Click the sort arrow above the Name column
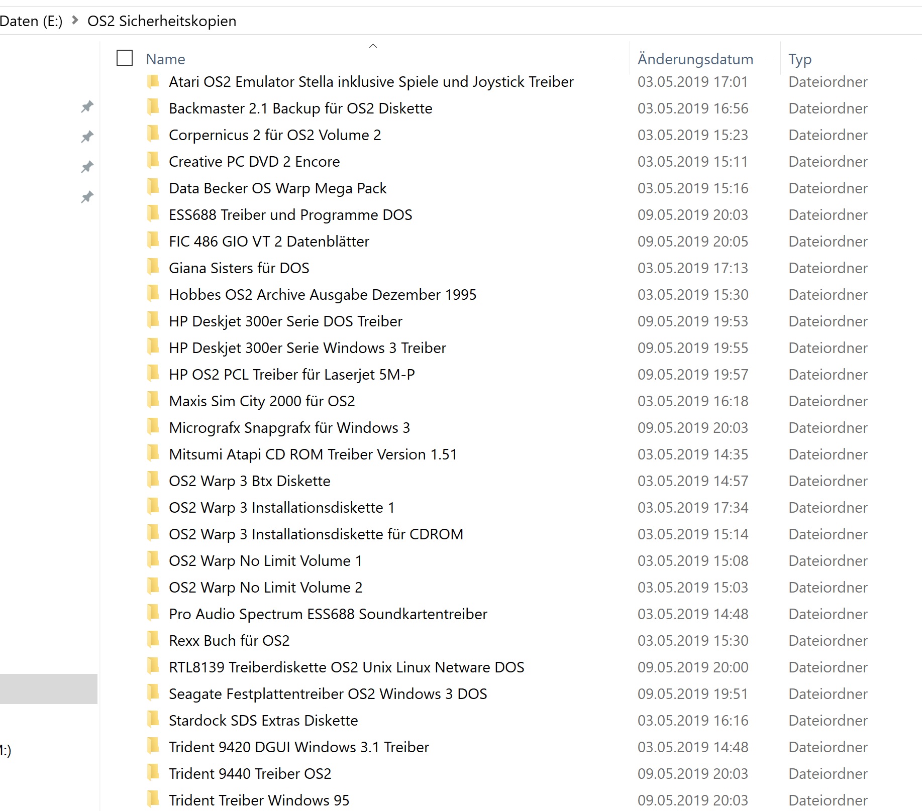The width and height of the screenshot is (922, 811). point(373,46)
